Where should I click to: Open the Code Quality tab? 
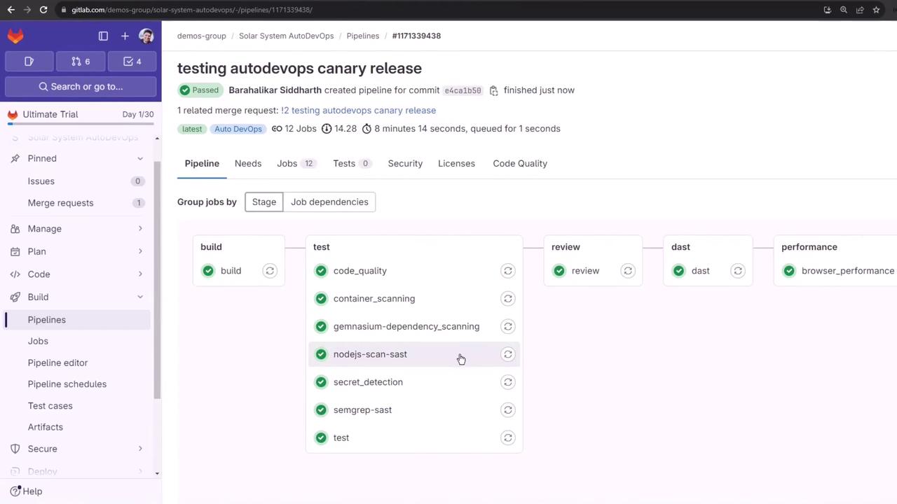coord(520,164)
